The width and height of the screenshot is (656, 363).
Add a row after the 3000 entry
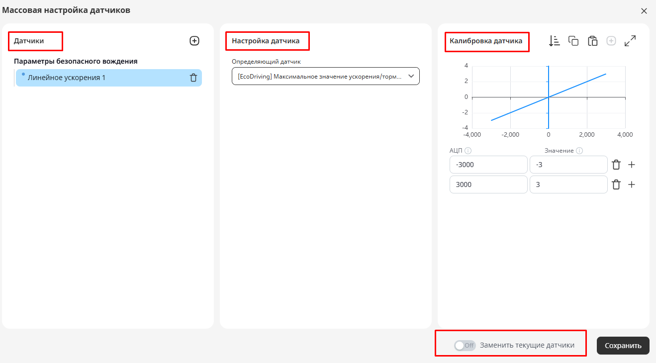pos(632,184)
